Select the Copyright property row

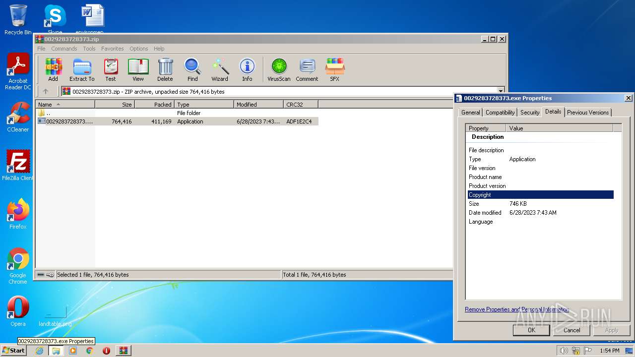pos(541,195)
